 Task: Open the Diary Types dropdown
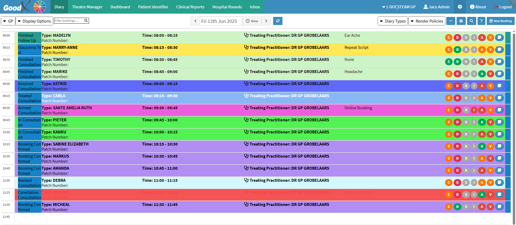tap(393, 21)
